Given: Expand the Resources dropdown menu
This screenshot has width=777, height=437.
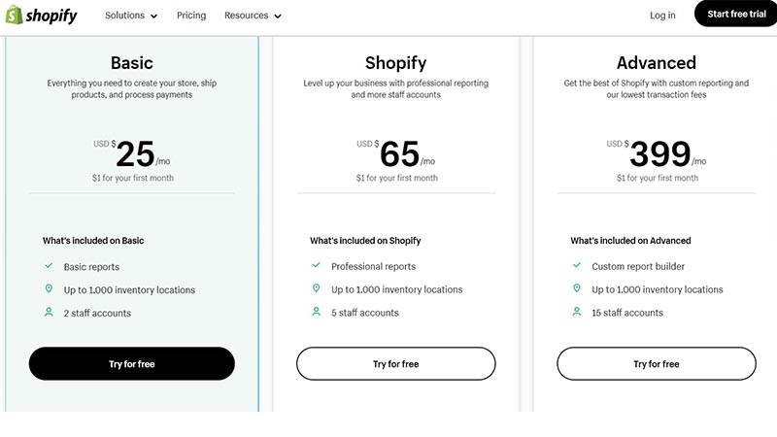Looking at the screenshot, I should click(x=253, y=16).
